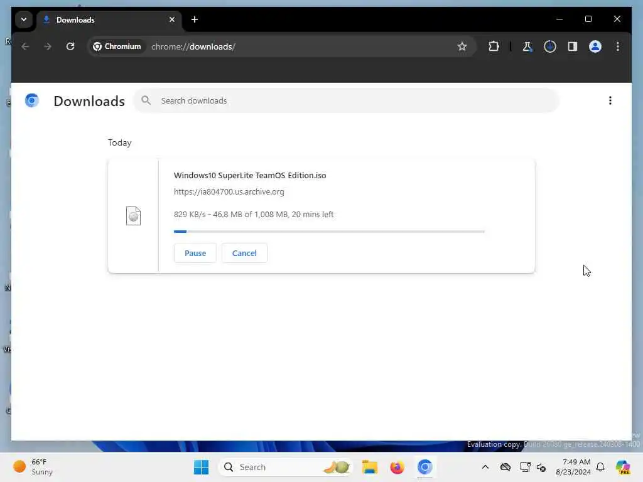Maximize the Chromium window
The width and height of the screenshot is (643, 482).
click(x=588, y=19)
